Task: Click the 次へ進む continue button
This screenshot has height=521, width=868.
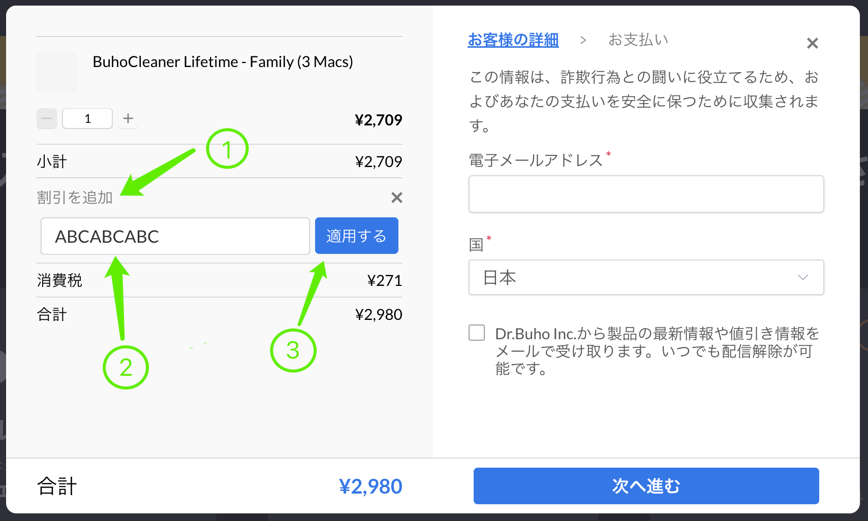Action: [x=646, y=486]
